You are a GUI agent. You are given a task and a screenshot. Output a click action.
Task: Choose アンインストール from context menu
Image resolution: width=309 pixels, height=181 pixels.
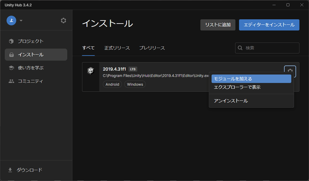tap(251, 101)
